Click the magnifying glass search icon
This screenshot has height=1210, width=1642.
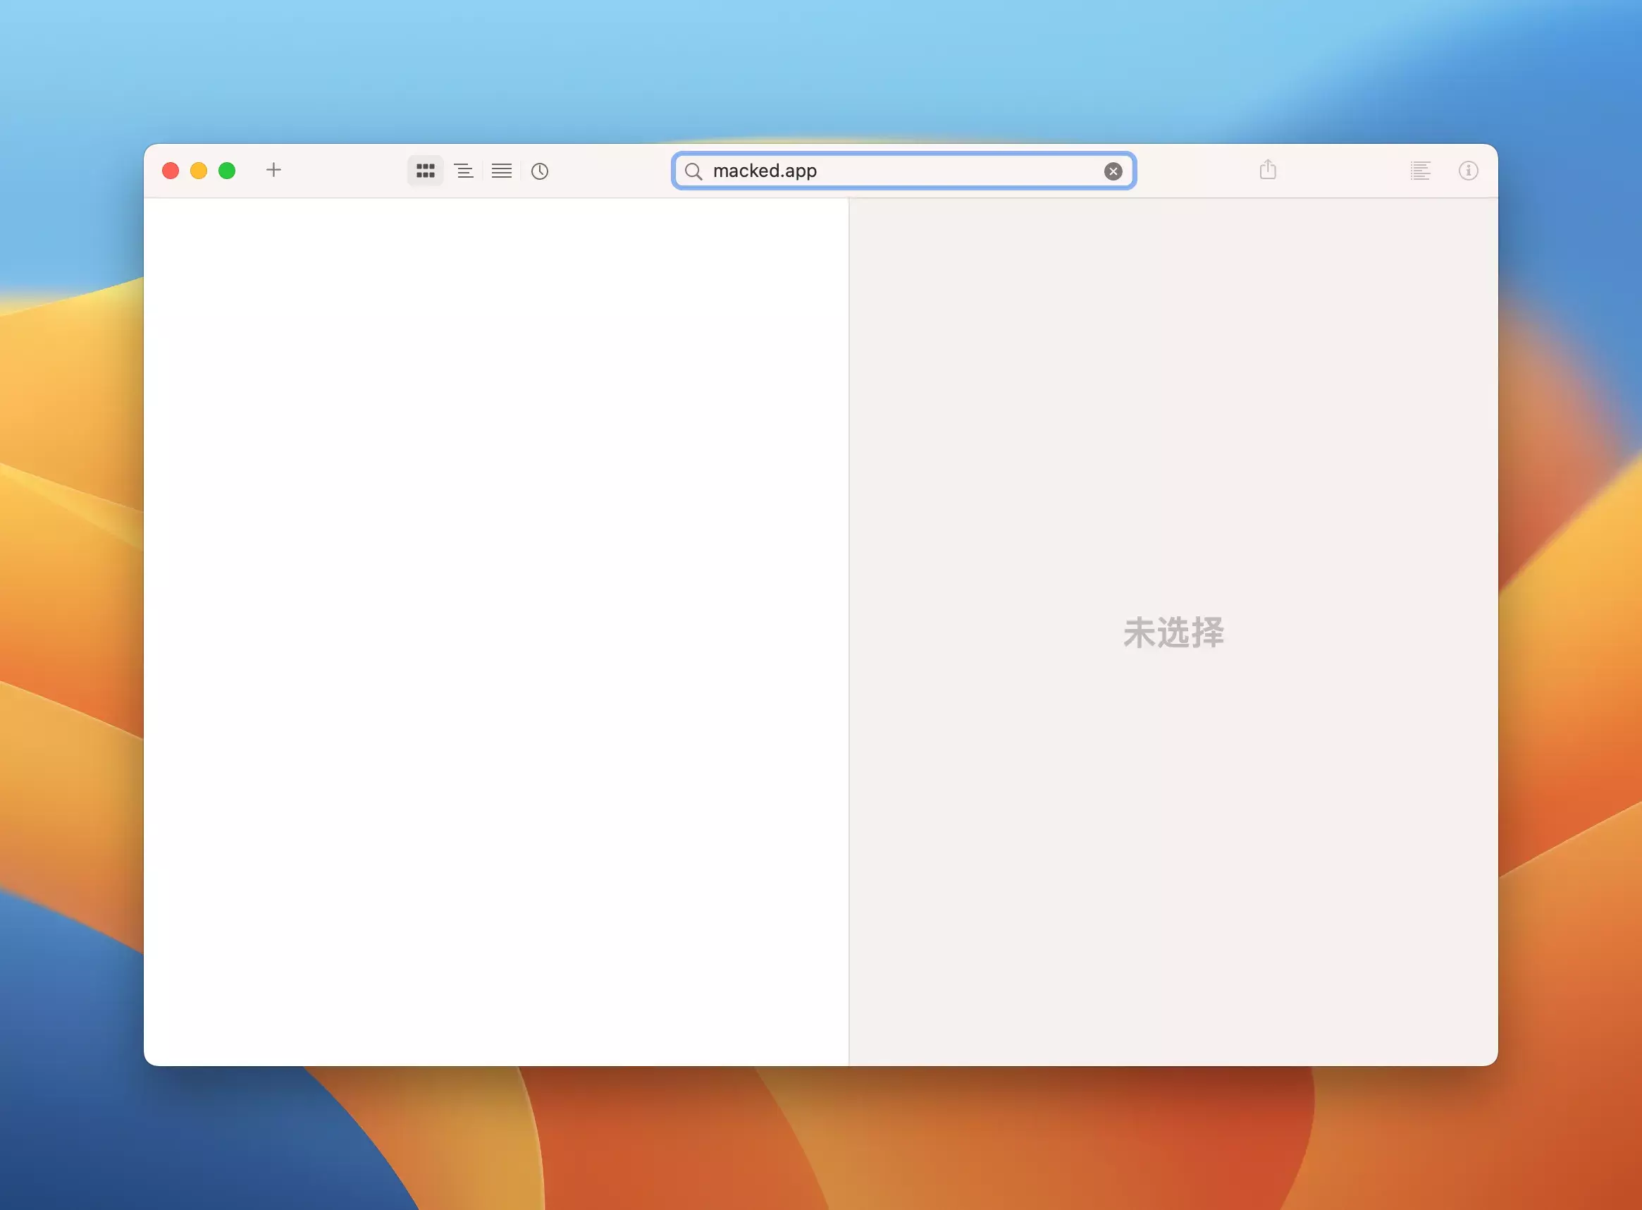[693, 171]
